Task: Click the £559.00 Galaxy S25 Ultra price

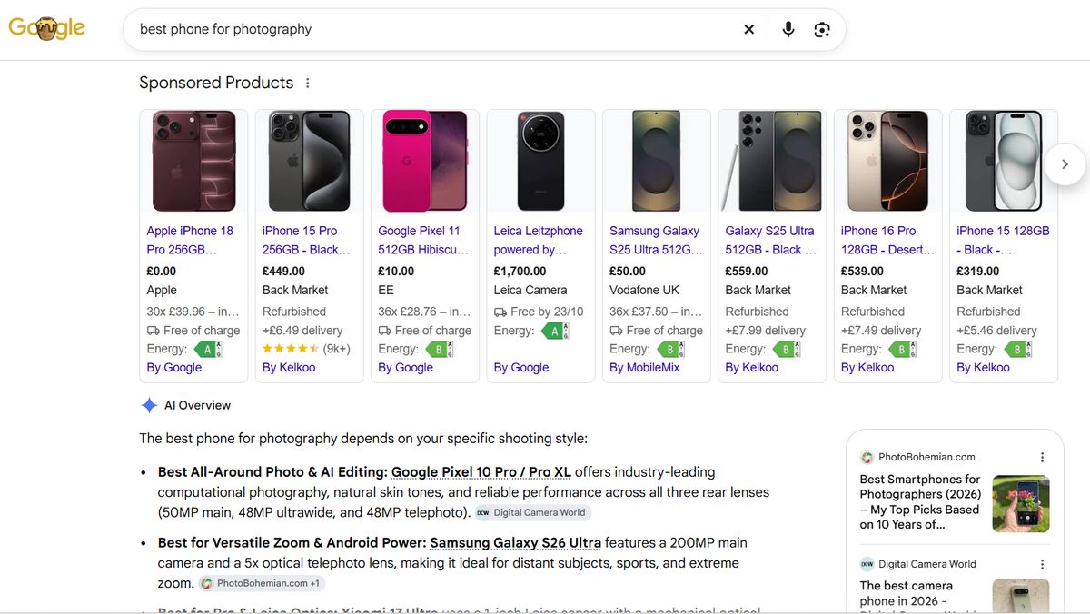Action: 750,271
